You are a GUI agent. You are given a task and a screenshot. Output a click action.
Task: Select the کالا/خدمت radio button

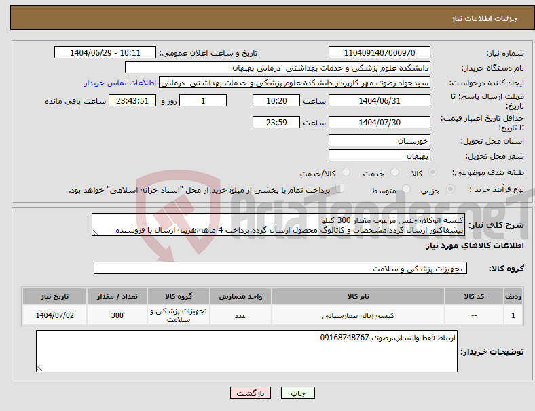coord(346,172)
